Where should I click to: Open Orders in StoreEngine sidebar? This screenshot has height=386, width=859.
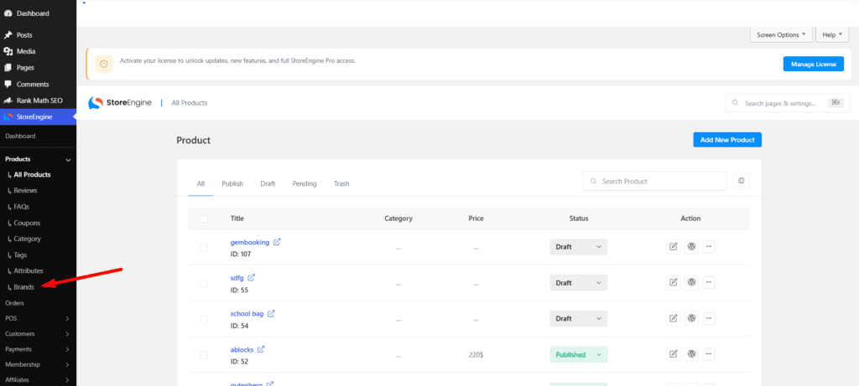15,303
